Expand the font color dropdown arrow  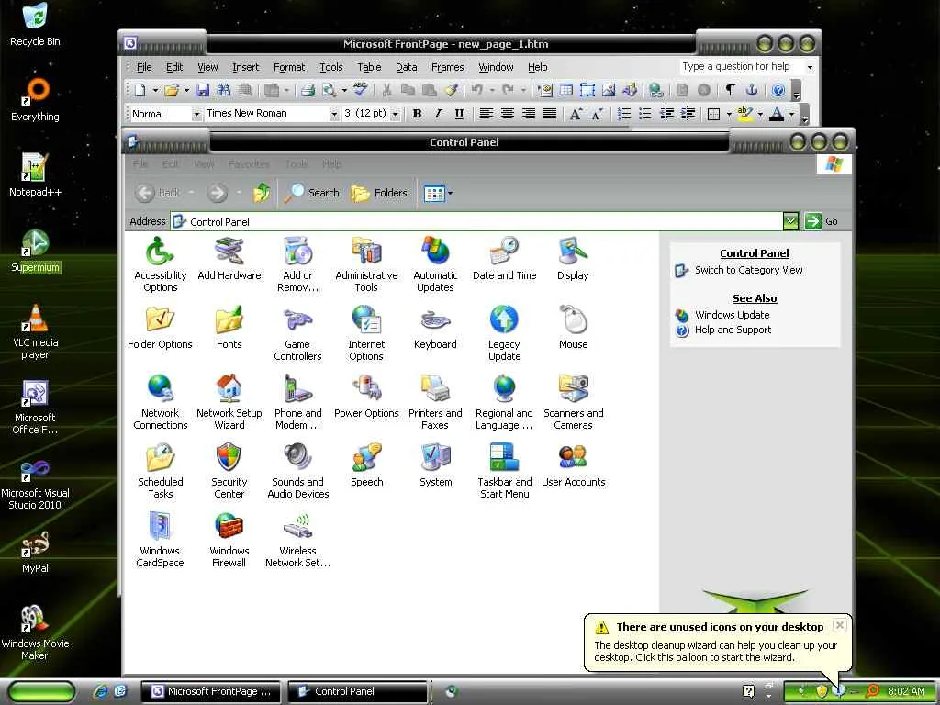(x=792, y=114)
